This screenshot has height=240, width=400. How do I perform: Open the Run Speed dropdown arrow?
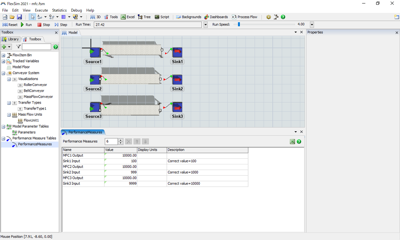312,25
